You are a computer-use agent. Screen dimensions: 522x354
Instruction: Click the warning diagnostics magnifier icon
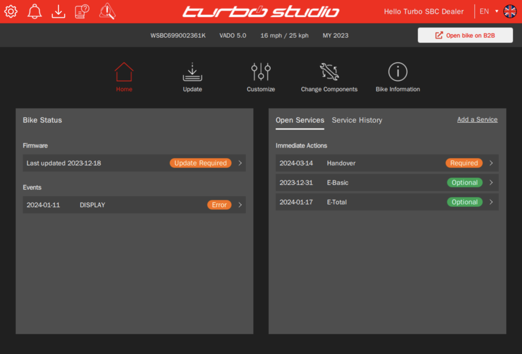coord(107,11)
